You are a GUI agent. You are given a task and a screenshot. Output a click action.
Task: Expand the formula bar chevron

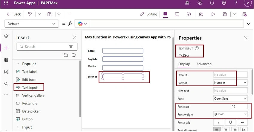click(x=248, y=24)
